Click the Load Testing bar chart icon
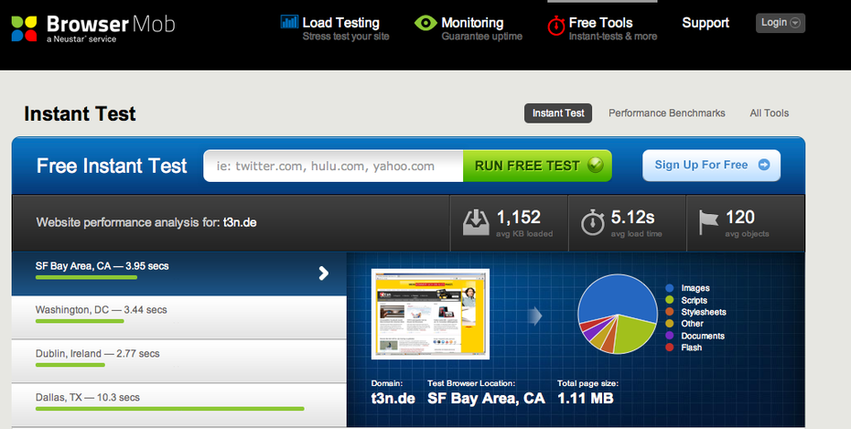Viewport: 851px width, 429px height. tap(289, 23)
